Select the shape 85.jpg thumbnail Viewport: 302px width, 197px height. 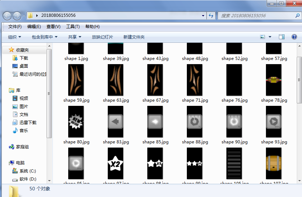click(155, 122)
